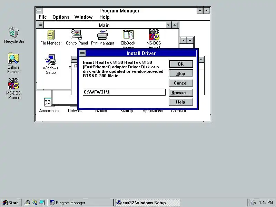Select sus32 Windows Setup taskbar button

[148, 203]
